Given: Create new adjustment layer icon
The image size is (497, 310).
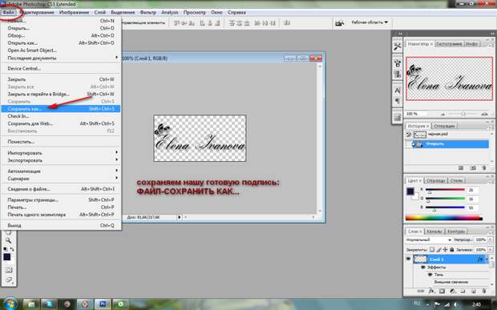Looking at the screenshot, I should [x=453, y=291].
